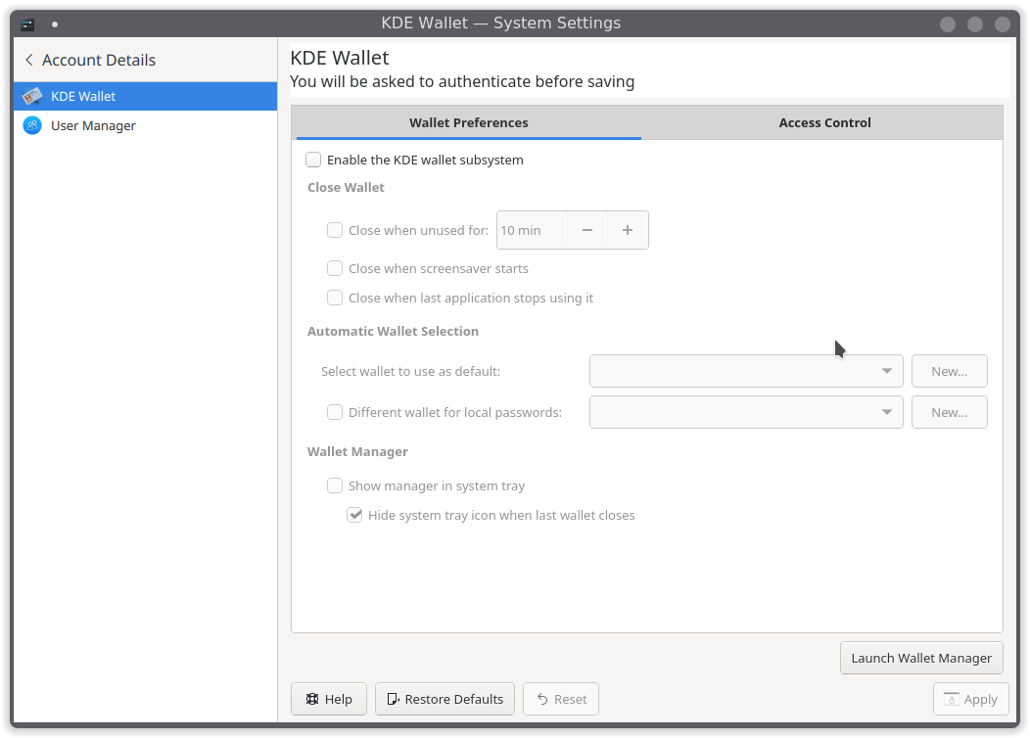Click the '10 min' timeout input field
The height and width of the screenshot is (738, 1030).
(x=534, y=230)
